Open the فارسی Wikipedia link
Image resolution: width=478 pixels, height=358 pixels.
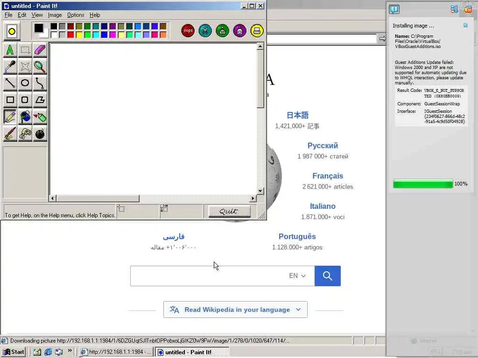click(174, 236)
